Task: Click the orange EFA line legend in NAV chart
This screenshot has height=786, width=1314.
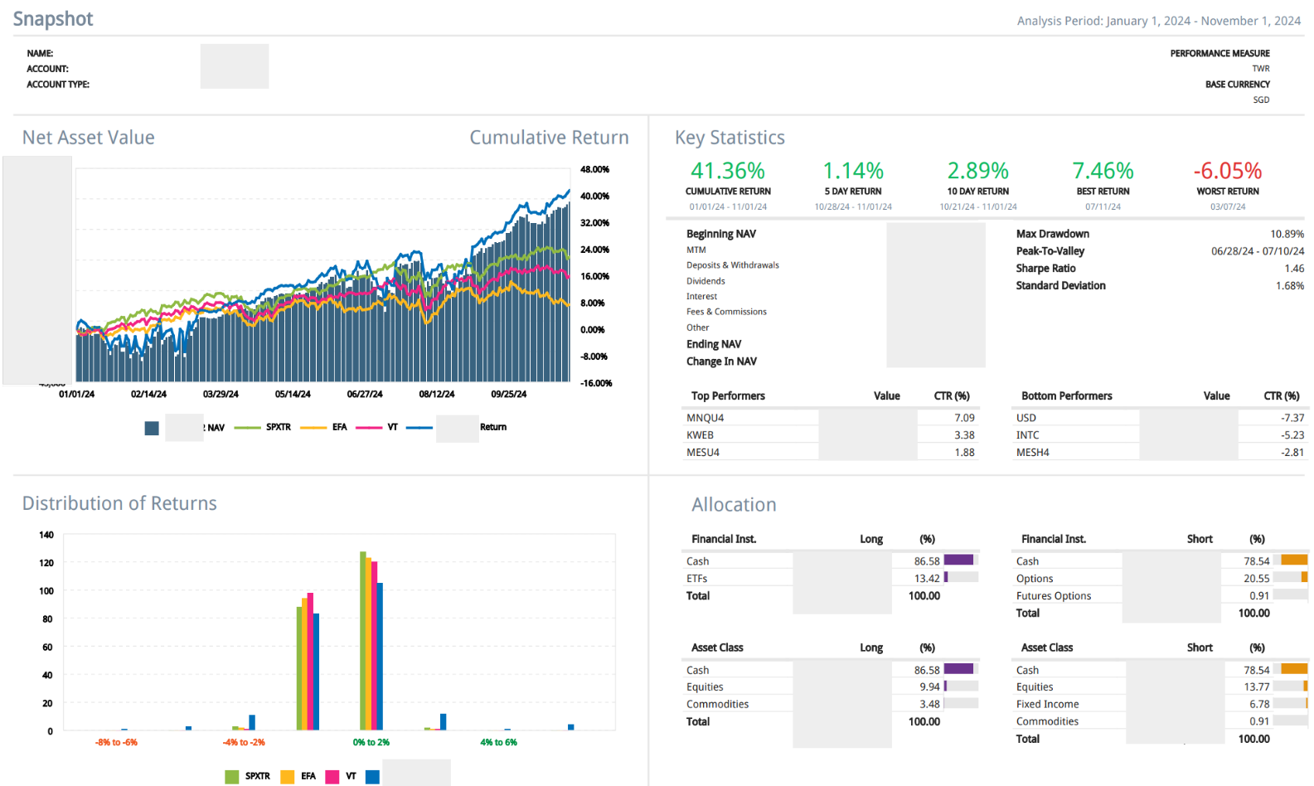Action: point(313,428)
